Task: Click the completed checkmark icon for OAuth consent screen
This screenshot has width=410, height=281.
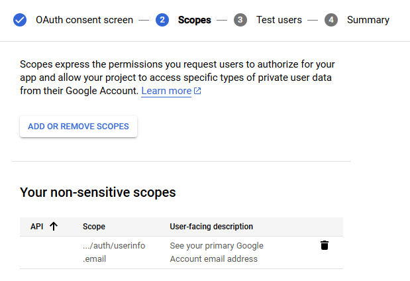Action: (x=20, y=20)
